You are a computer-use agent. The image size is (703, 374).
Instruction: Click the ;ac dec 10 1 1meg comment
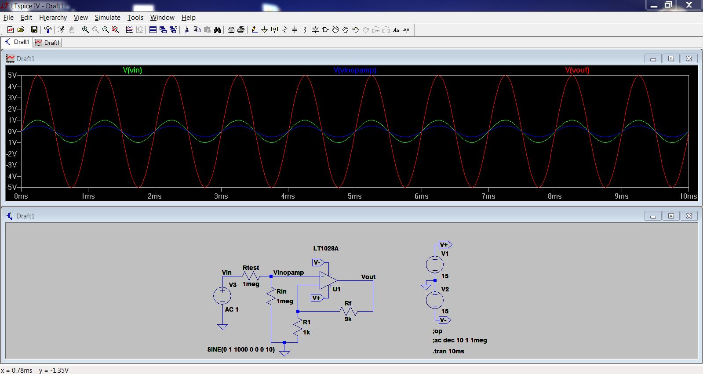click(x=459, y=340)
